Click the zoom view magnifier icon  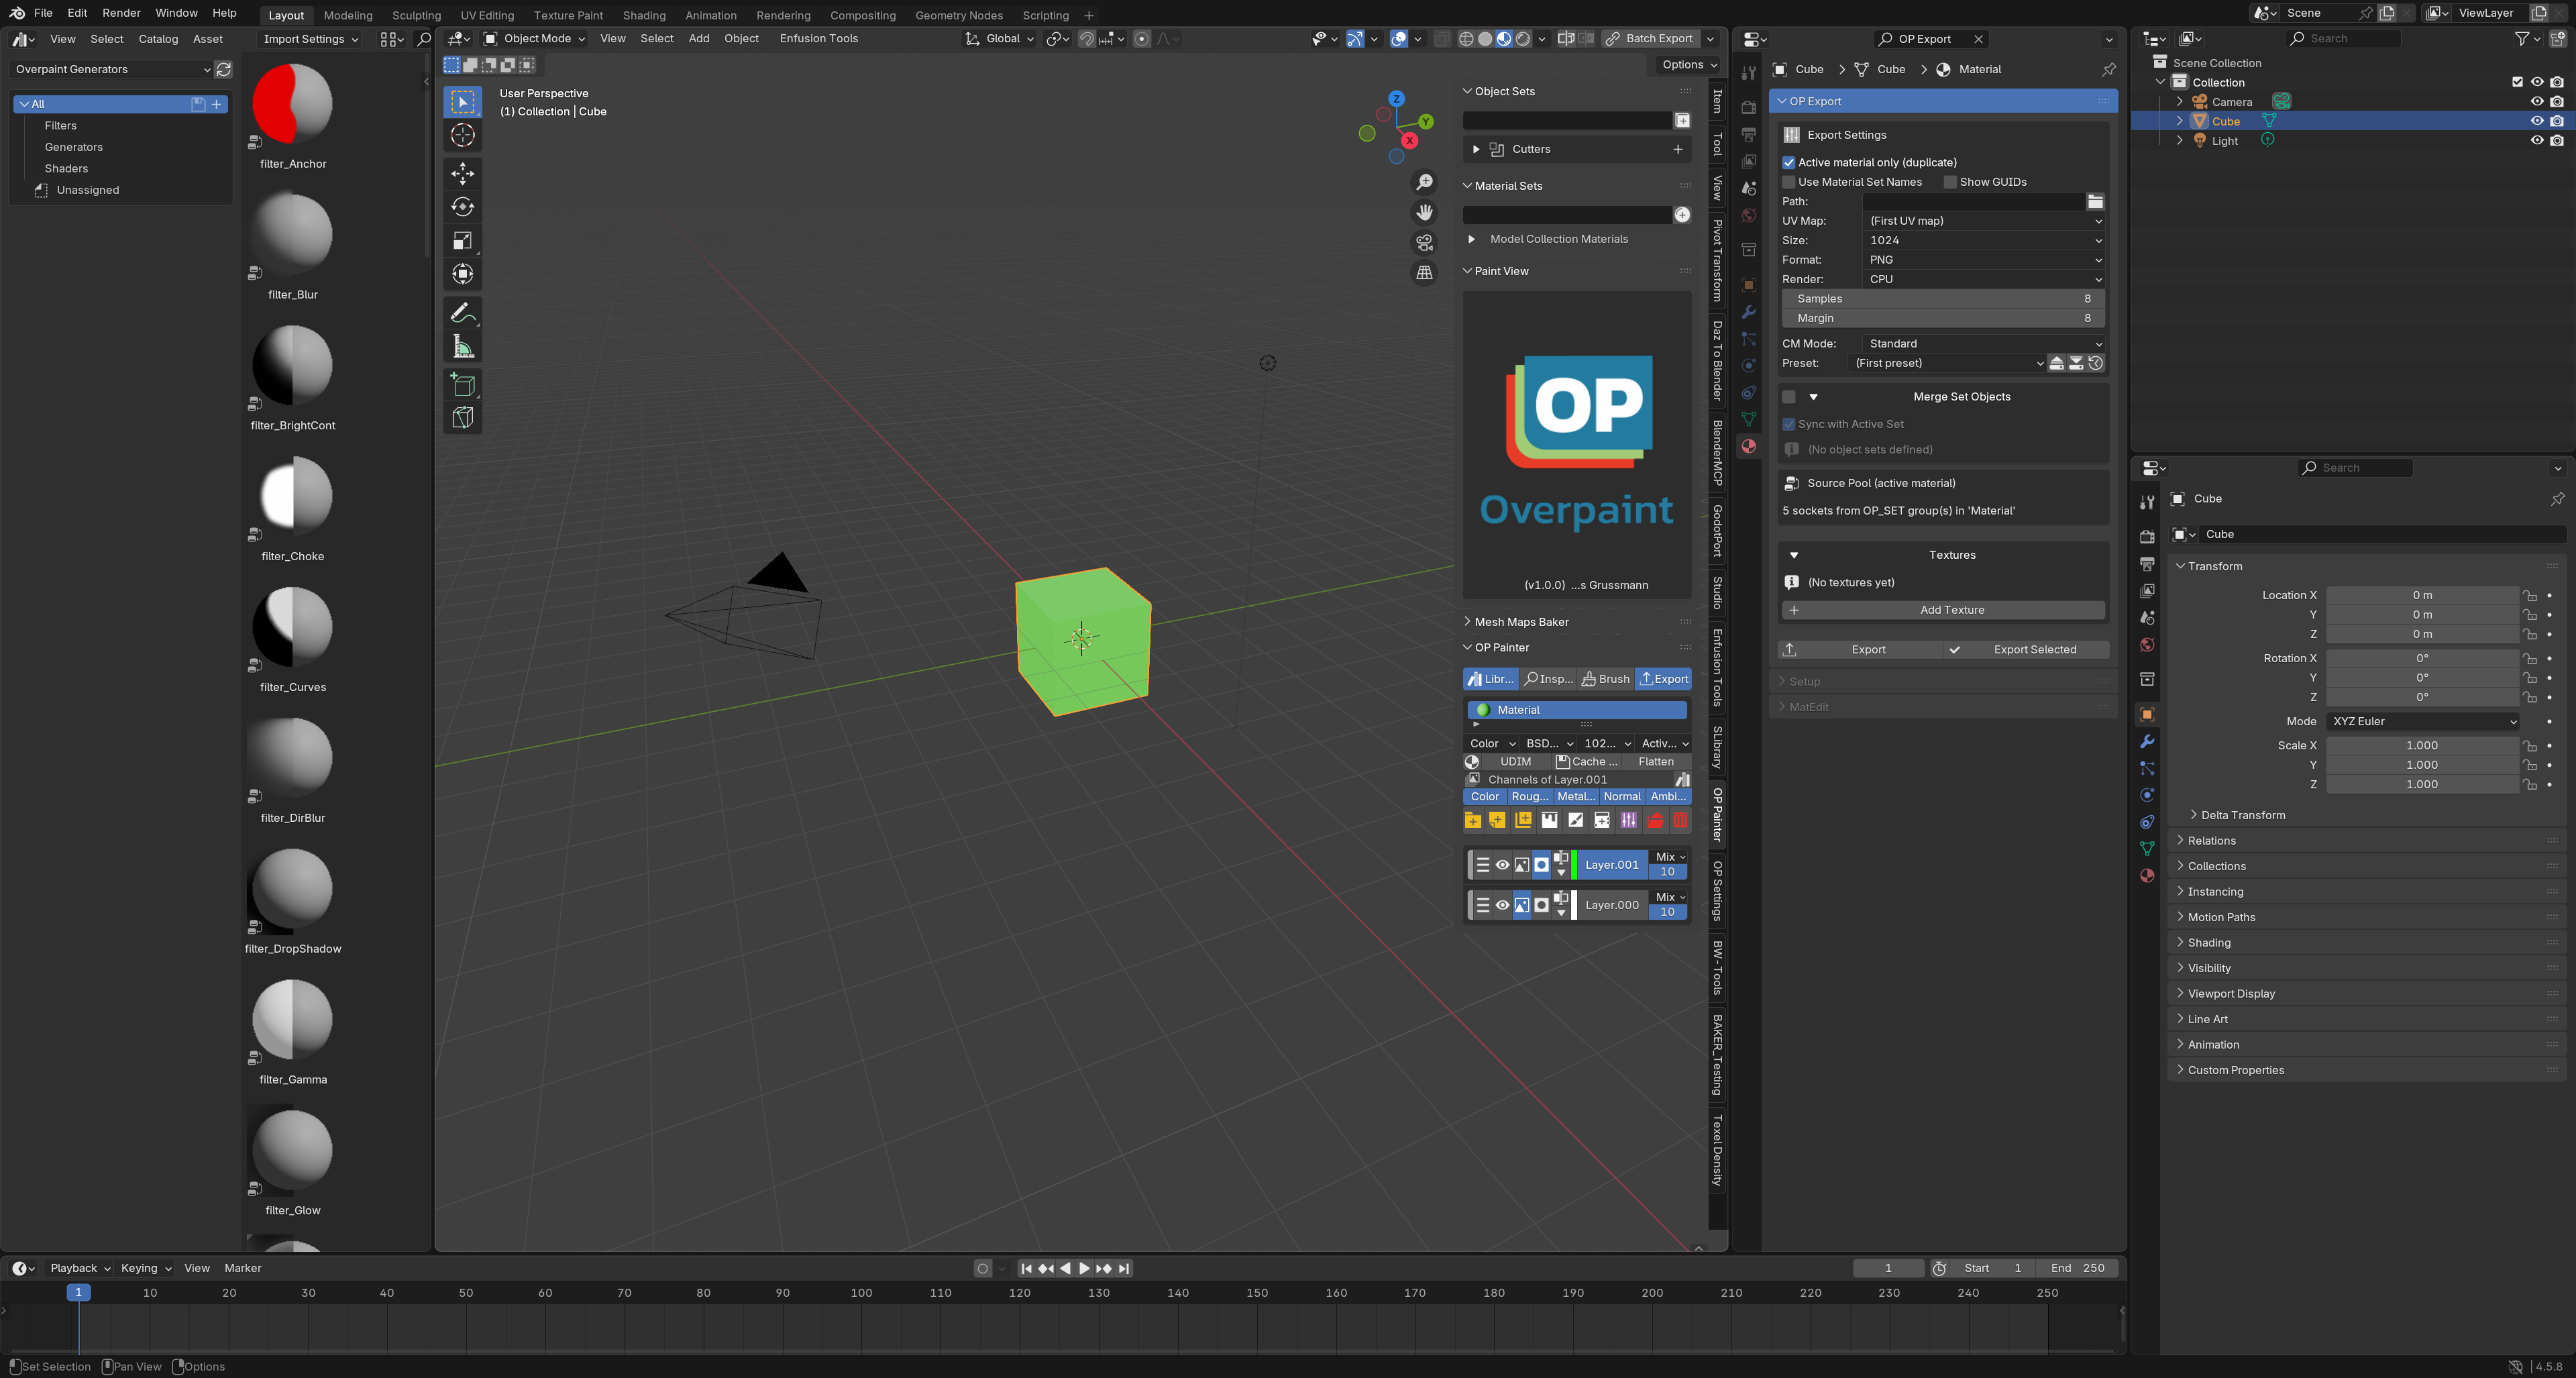point(1424,182)
